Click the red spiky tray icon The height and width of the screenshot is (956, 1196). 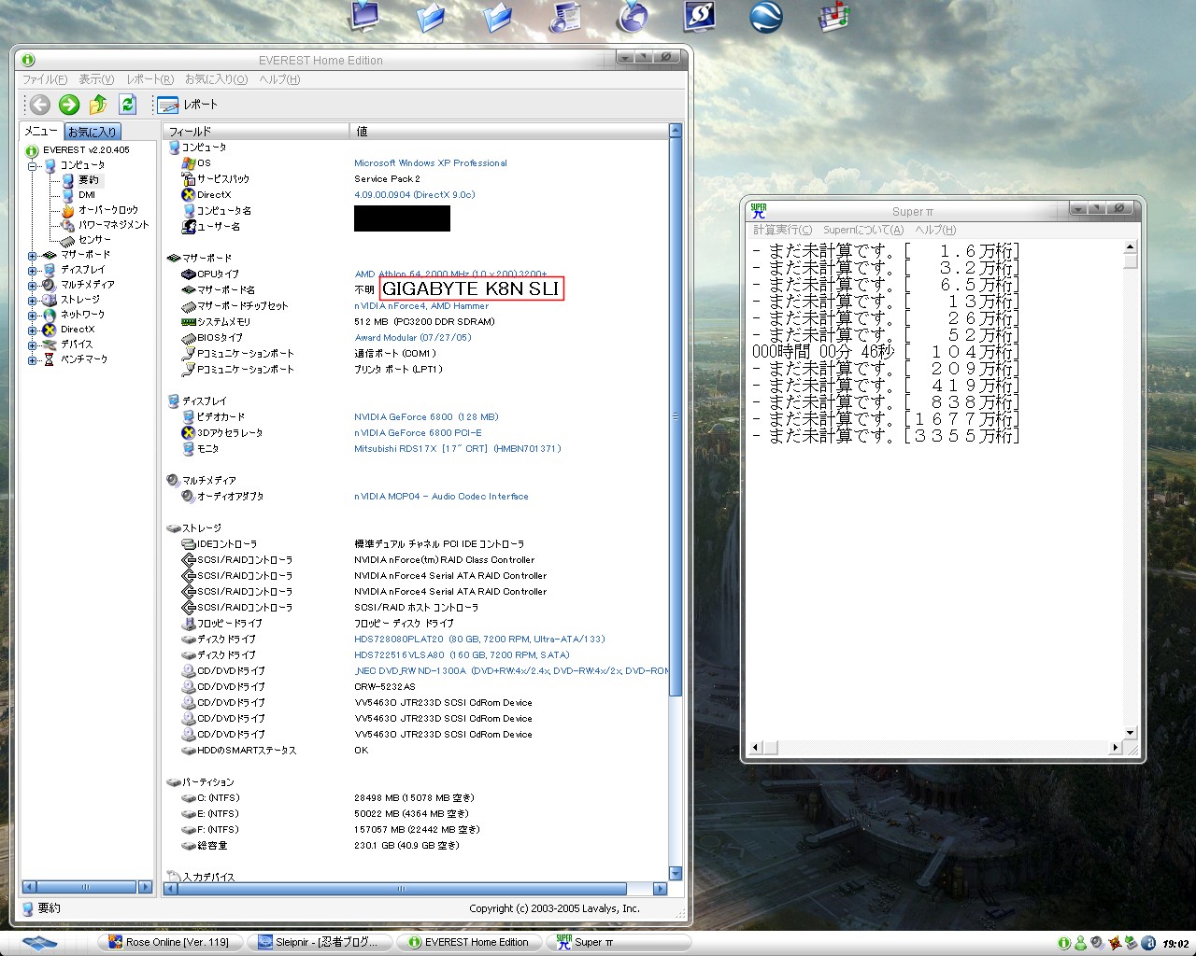(1114, 943)
